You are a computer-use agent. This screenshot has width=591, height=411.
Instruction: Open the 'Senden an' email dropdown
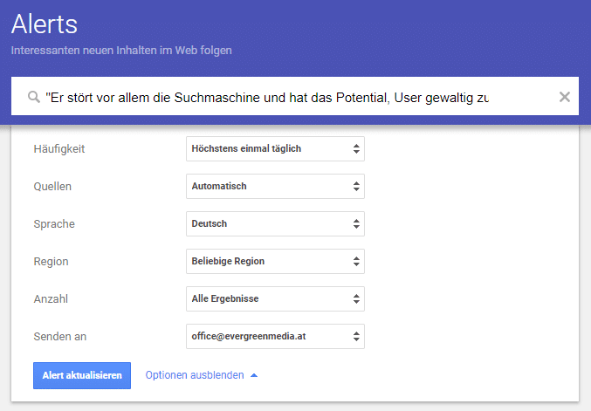click(275, 336)
